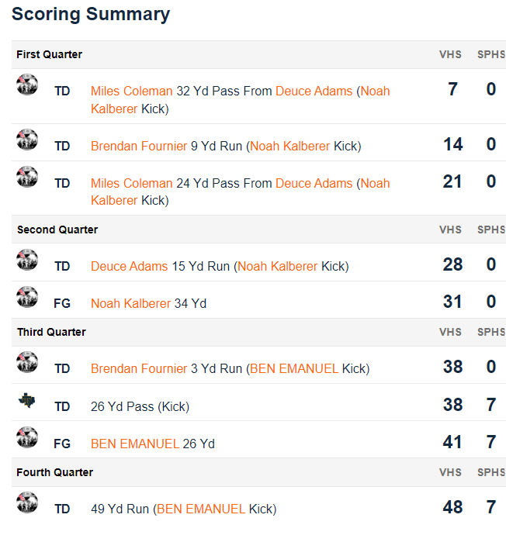Click team logo beside first-quarter 32 Yd Pass touchdown
The image size is (506, 549).
pyautogui.click(x=27, y=85)
